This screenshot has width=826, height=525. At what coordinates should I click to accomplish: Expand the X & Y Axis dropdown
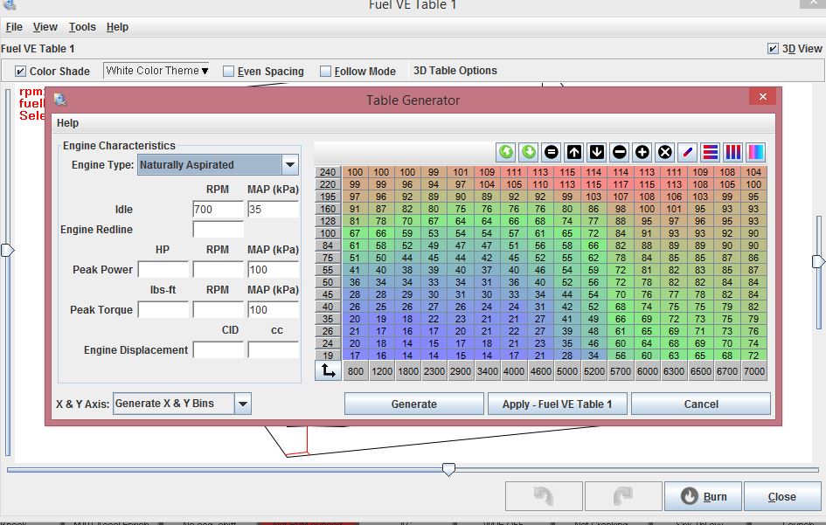click(243, 404)
